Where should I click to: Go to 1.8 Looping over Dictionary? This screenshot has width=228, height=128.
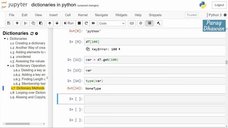(28, 92)
